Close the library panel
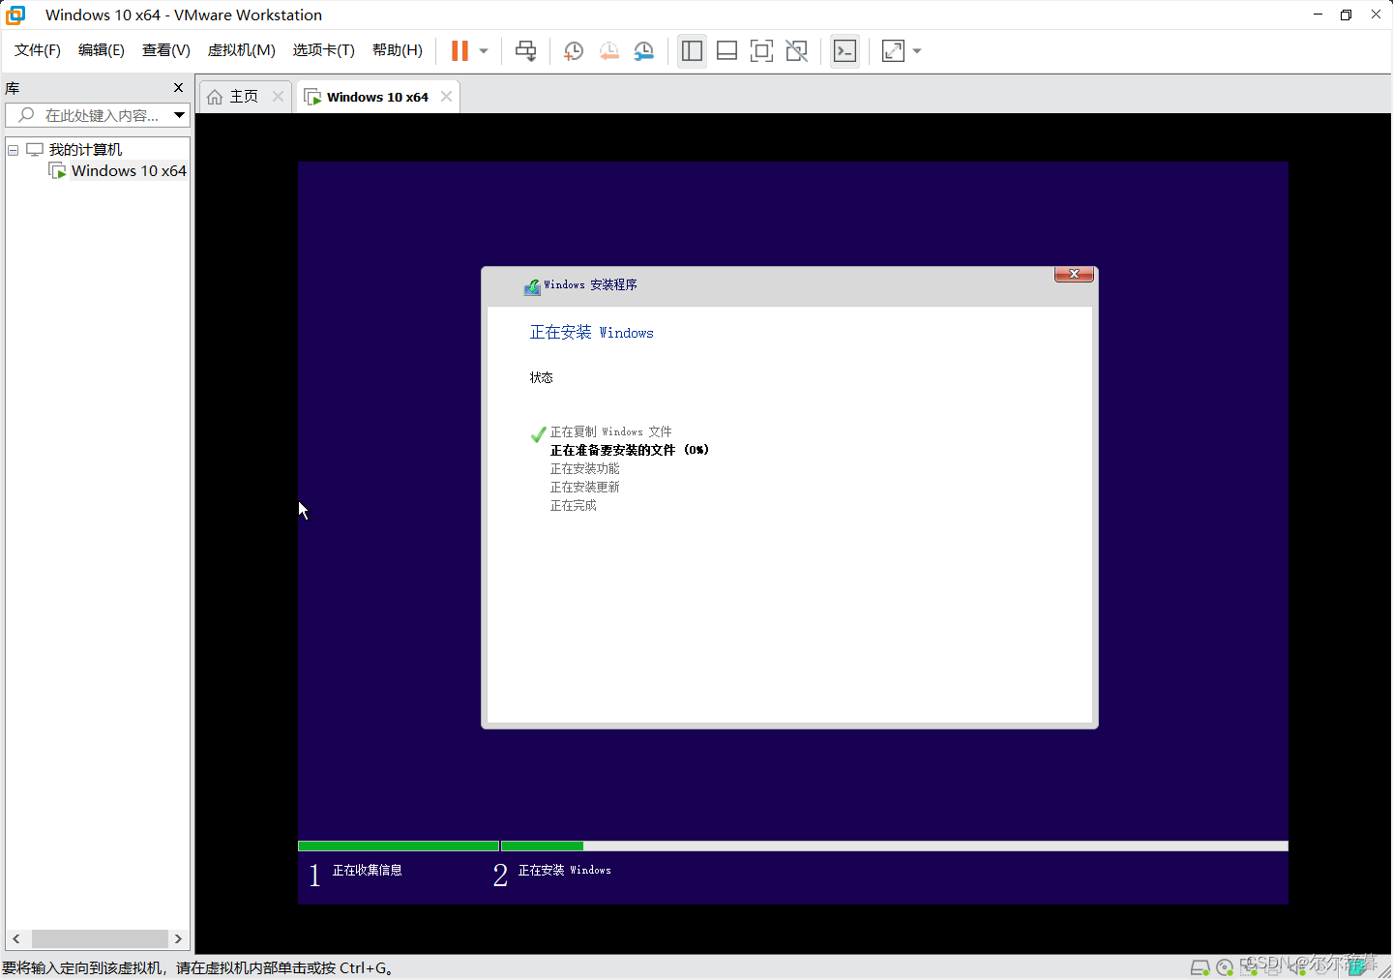 178,88
